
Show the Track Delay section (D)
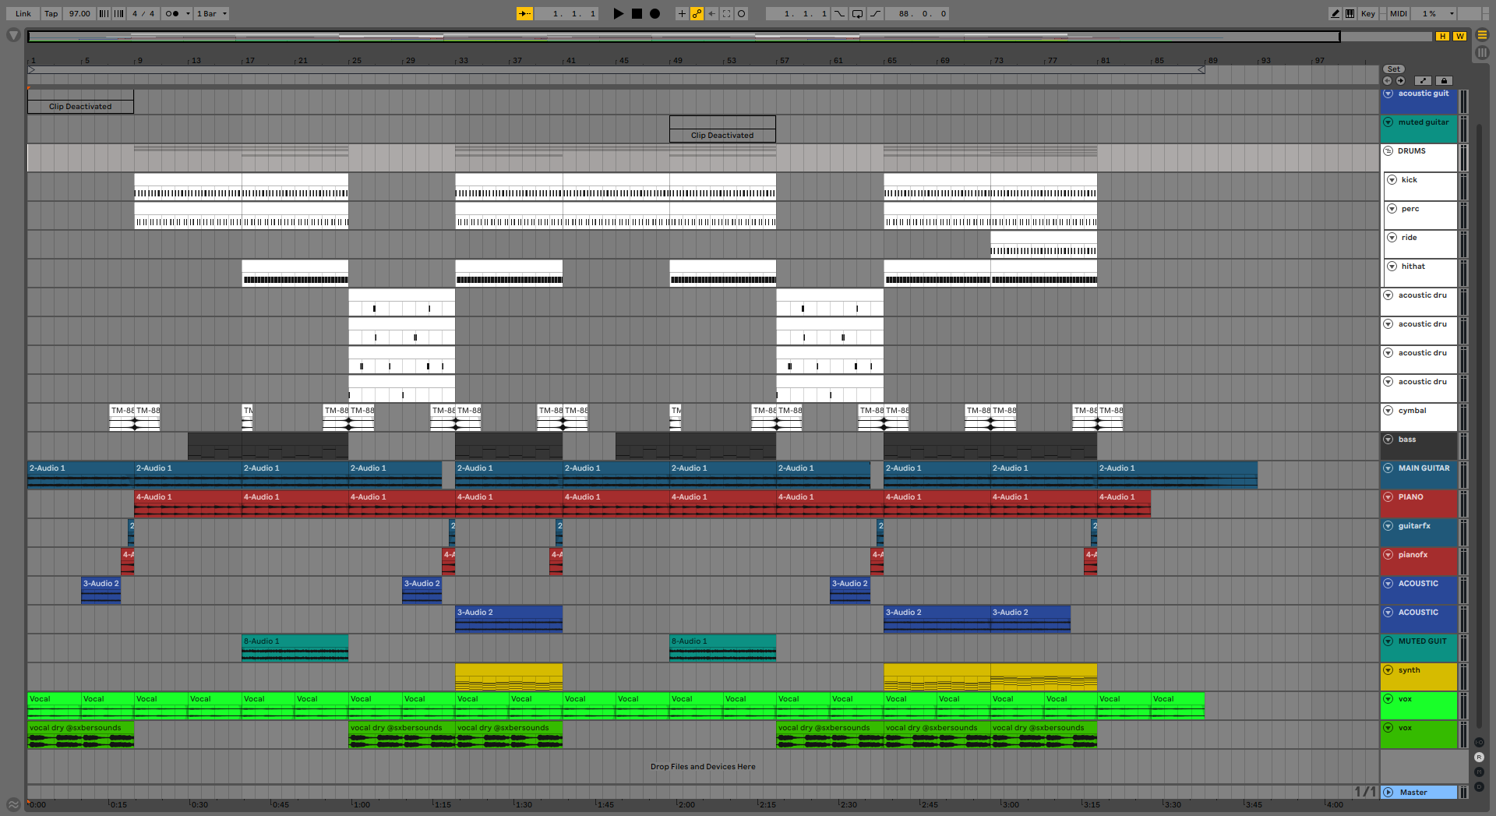[x=1479, y=787]
